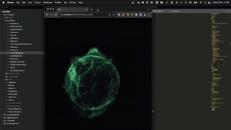Open the Chrome profile avatar
Screen dimensions: 231x130
coord(145,15)
